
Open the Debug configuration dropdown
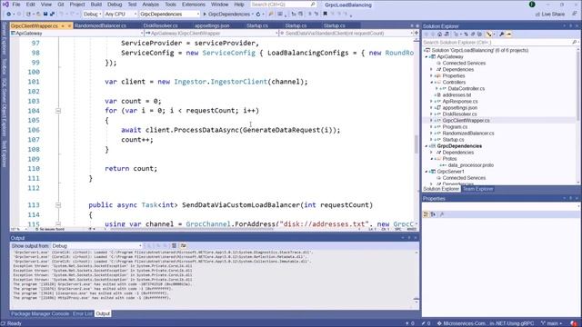(x=92, y=15)
